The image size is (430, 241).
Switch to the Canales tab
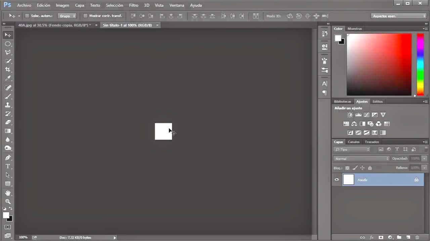pos(354,142)
